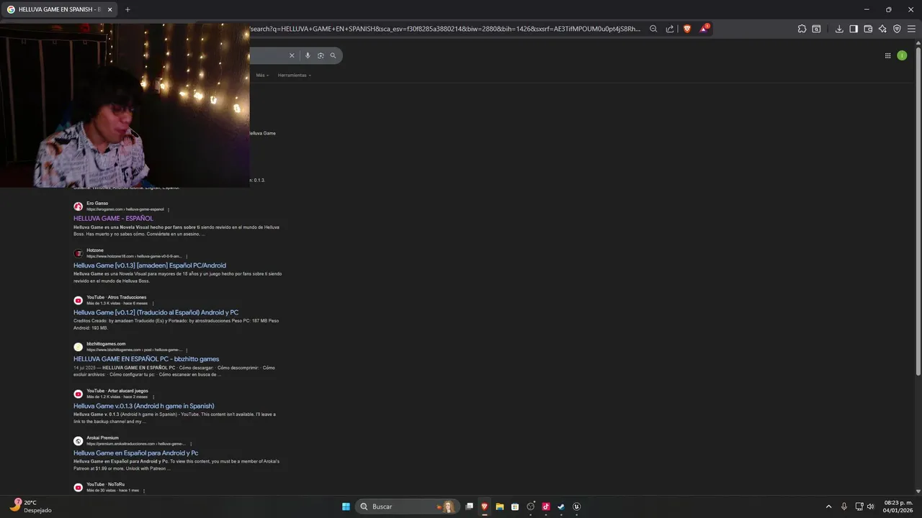This screenshot has height=518, width=922.
Task: Open Brave Rewards triangle icon
Action: [704, 29]
